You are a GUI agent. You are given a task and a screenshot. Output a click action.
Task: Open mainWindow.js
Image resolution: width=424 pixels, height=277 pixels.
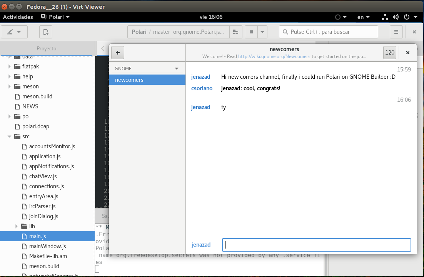[x=48, y=246]
